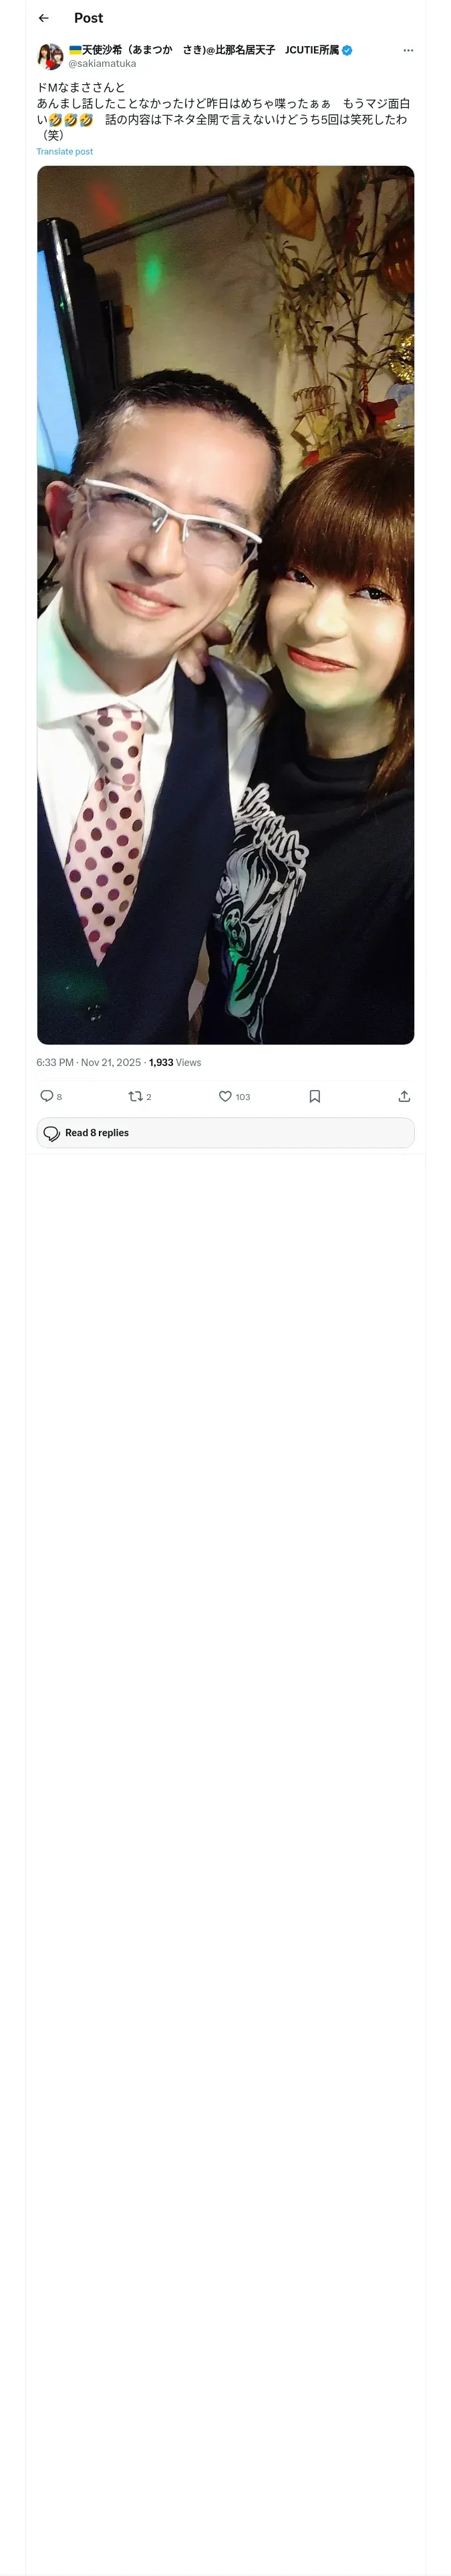Screen dimensions: 451x2576
Task: Open the @sakiamatuka handle link
Action: (102, 64)
